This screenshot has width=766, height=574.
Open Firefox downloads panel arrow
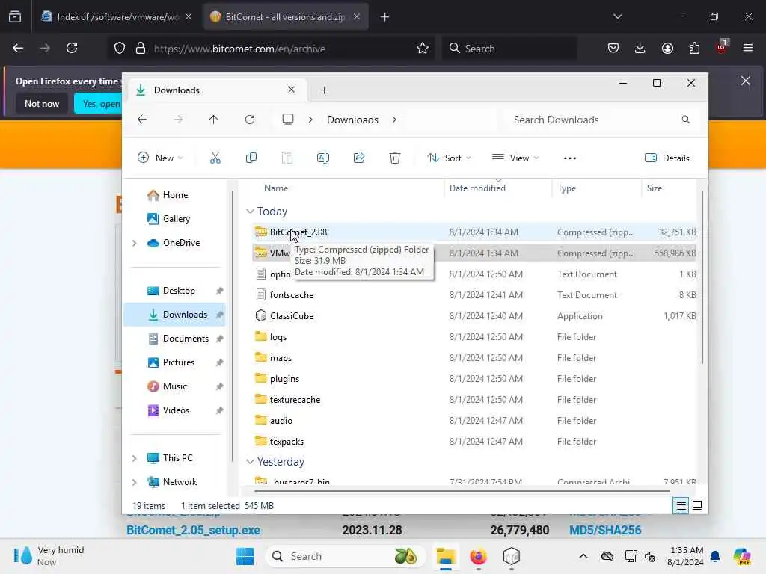click(640, 48)
